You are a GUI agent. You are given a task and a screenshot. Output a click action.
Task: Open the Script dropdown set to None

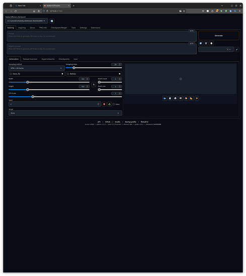point(65,113)
